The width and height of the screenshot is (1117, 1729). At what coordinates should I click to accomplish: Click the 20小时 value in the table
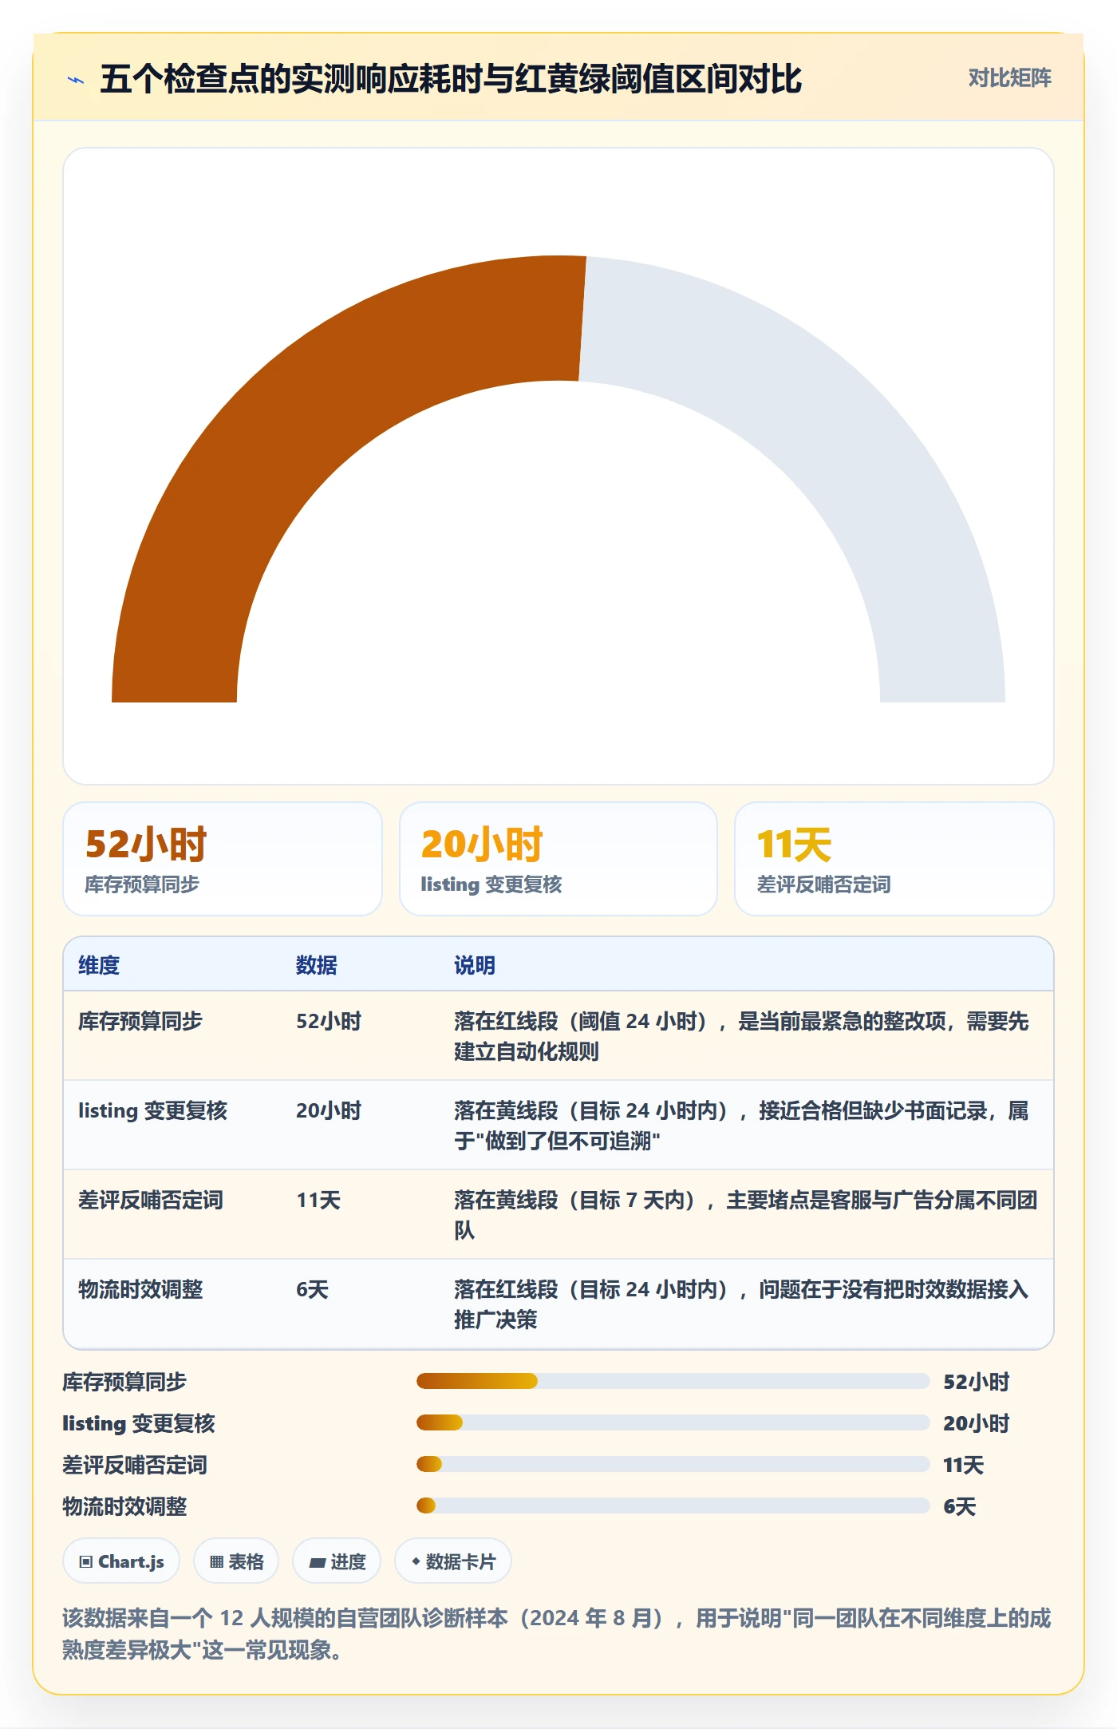click(329, 1110)
